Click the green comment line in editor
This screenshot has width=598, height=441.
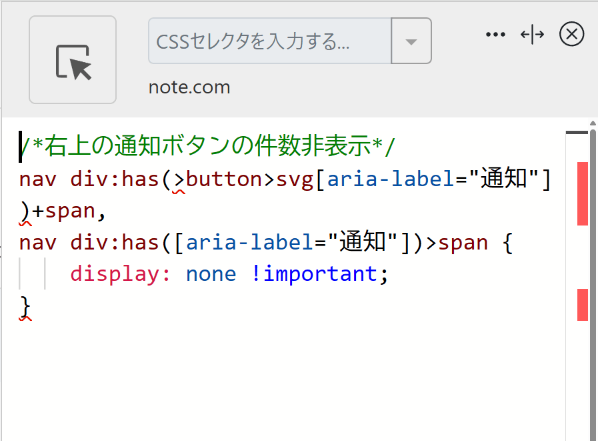[x=208, y=147]
